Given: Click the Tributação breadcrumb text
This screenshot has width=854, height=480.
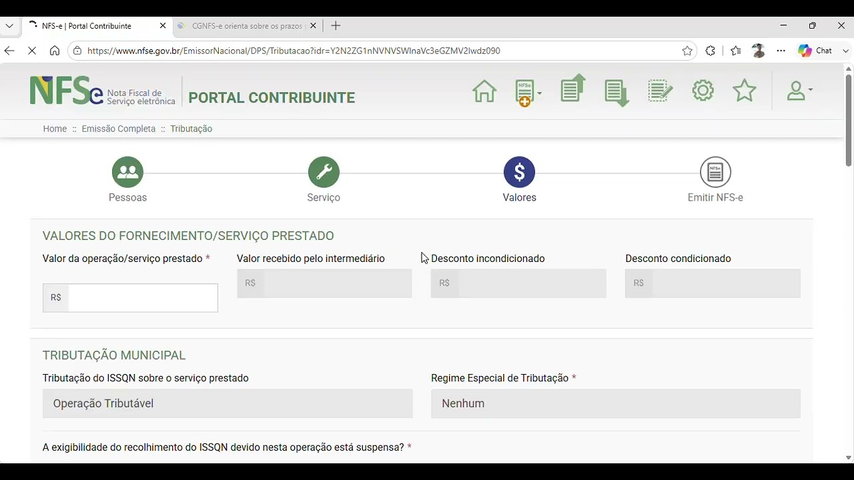Looking at the screenshot, I should [x=191, y=129].
